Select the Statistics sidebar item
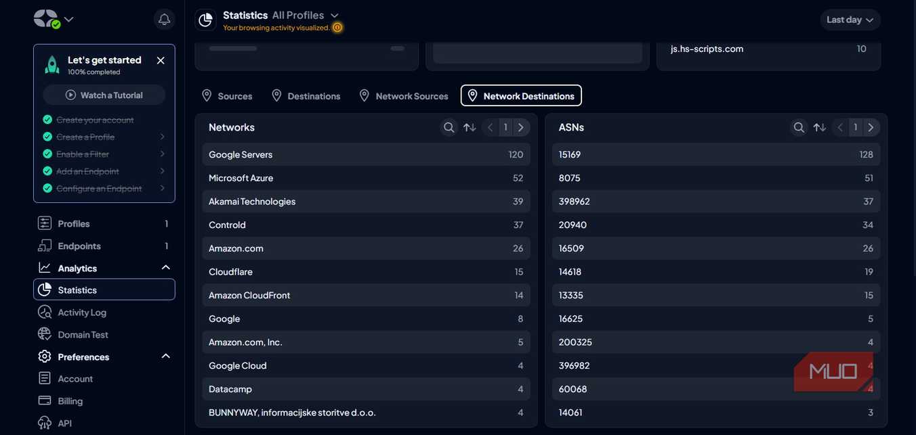Image resolution: width=916 pixels, height=435 pixels. click(x=104, y=290)
